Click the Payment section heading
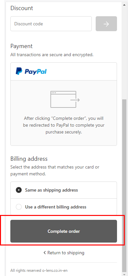 [22, 46]
